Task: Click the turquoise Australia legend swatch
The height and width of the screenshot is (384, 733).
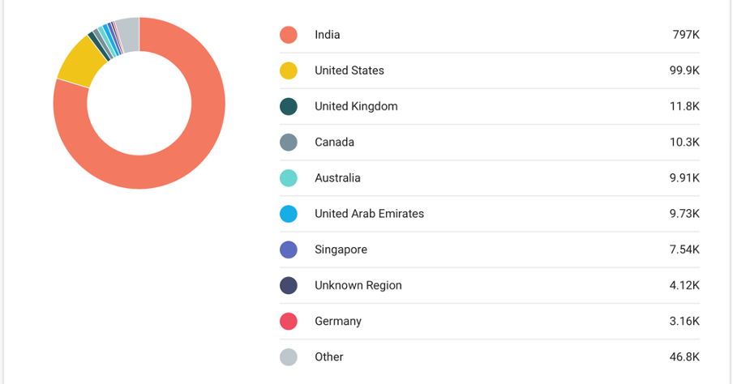Action: pyautogui.click(x=289, y=178)
